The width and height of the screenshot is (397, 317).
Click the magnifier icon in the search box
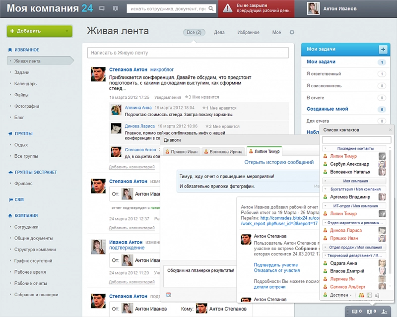tap(211, 9)
